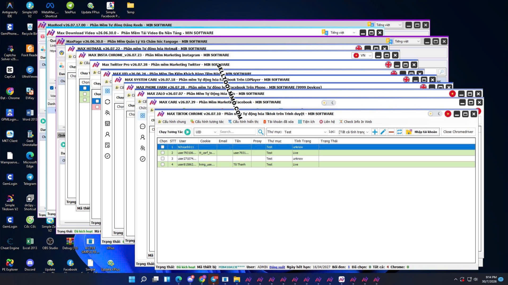Open the Cấu hình chung menu
This screenshot has height=285, width=508.
tap(172, 122)
